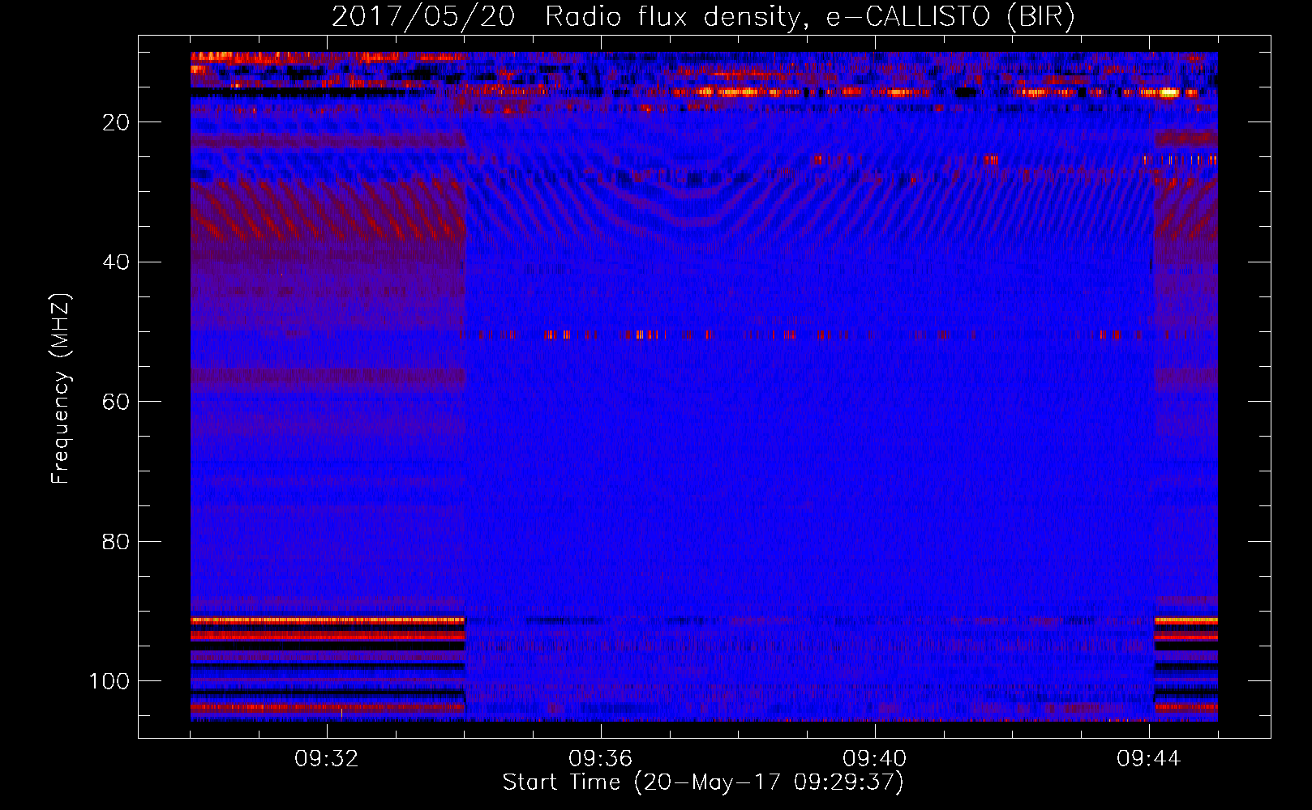The height and width of the screenshot is (810, 1312).
Task: Click the "09:40" time tick label
Action: (x=875, y=759)
